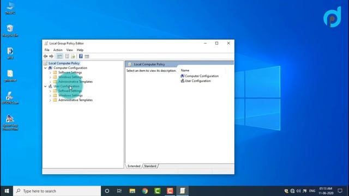Image resolution: width=349 pixels, height=196 pixels.
Task: Click the Name column header
Action: pyautogui.click(x=185, y=70)
